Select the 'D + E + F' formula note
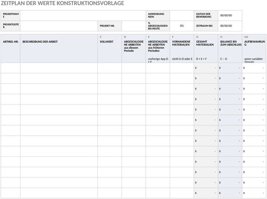 coord(201,59)
